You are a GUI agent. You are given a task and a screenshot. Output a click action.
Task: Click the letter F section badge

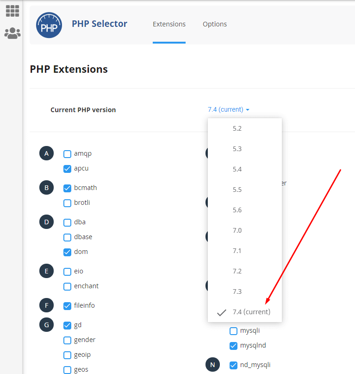click(x=46, y=305)
